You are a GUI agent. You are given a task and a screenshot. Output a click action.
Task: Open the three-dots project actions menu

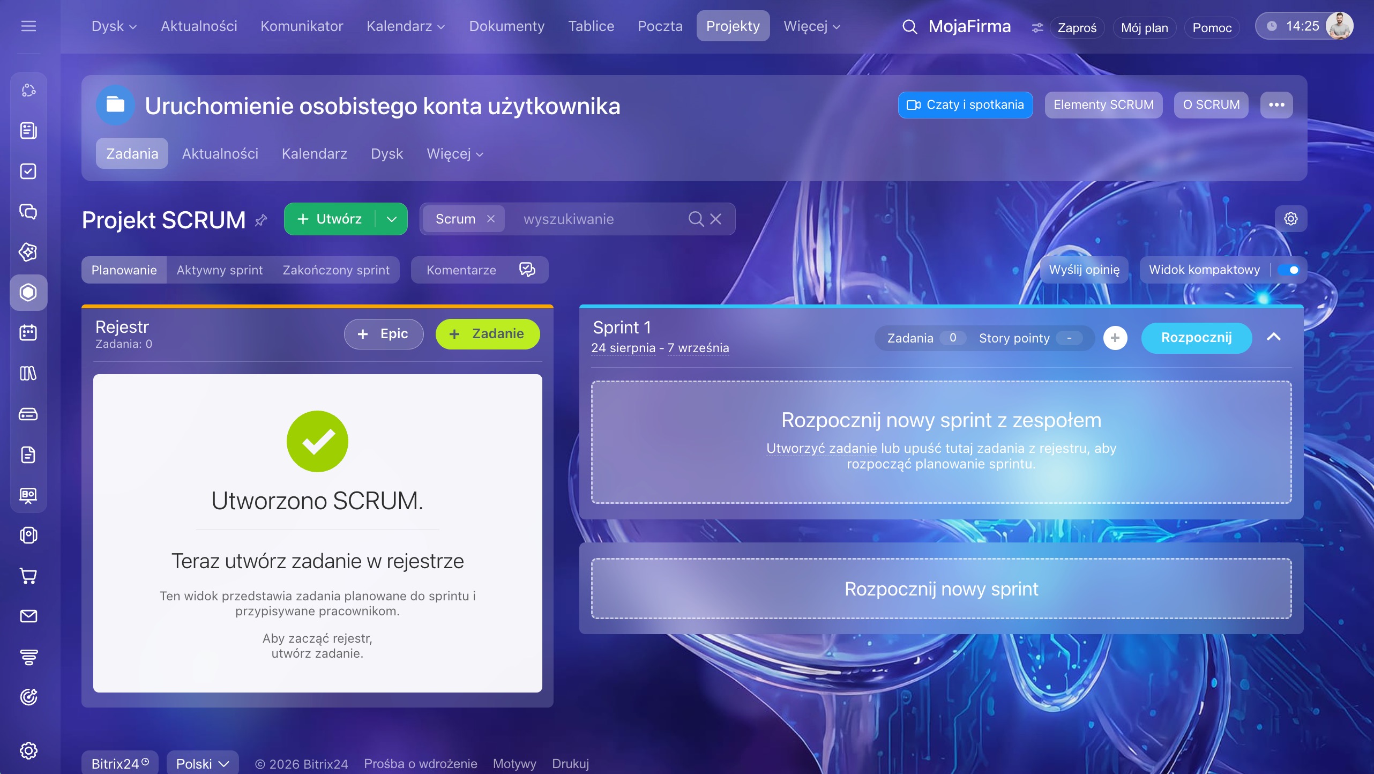(x=1276, y=105)
